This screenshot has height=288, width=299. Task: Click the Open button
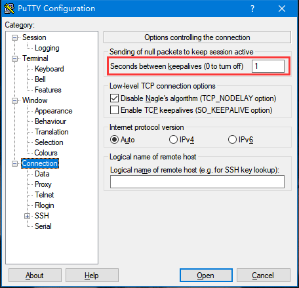(206, 276)
